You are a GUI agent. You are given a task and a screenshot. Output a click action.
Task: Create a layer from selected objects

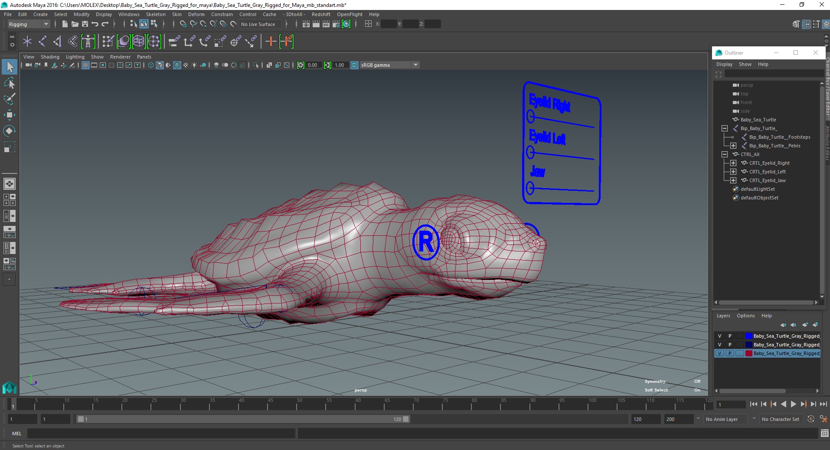[x=816, y=325]
